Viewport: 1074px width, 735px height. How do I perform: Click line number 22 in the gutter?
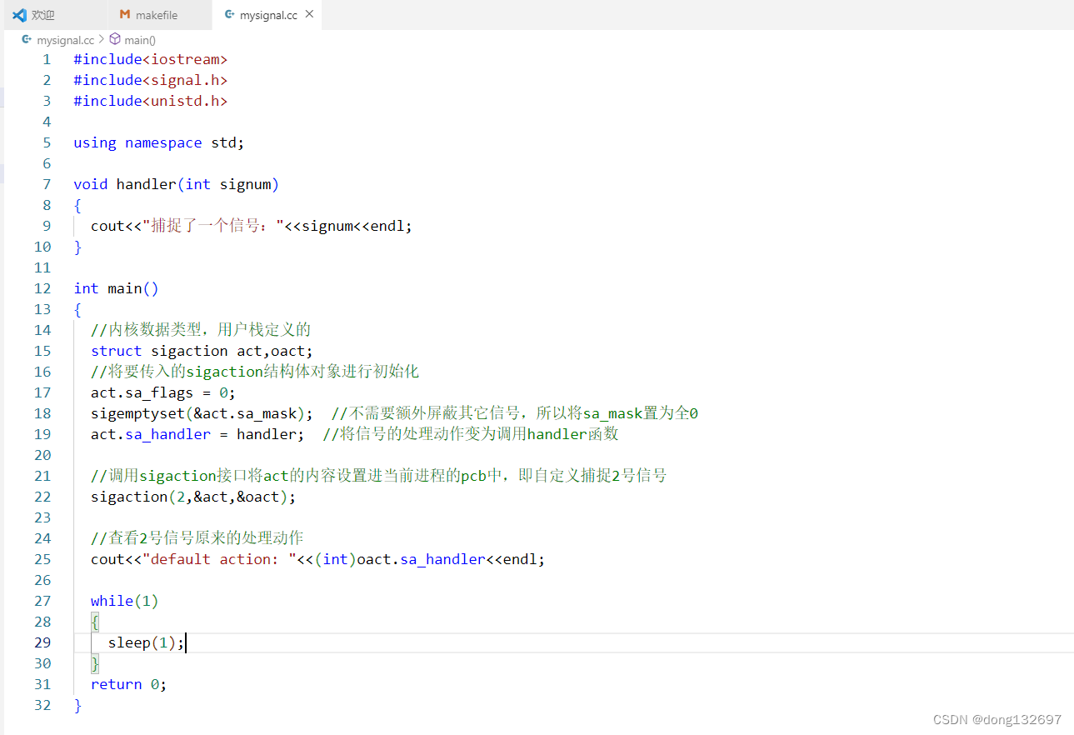click(42, 497)
